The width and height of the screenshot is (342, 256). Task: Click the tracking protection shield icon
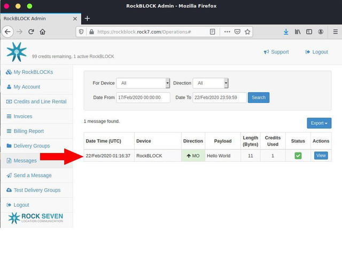click(81, 32)
